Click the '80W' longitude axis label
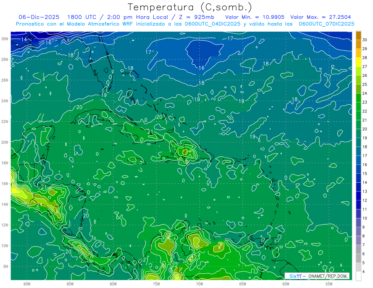This screenshot has width=373, height=288. pos(113,284)
